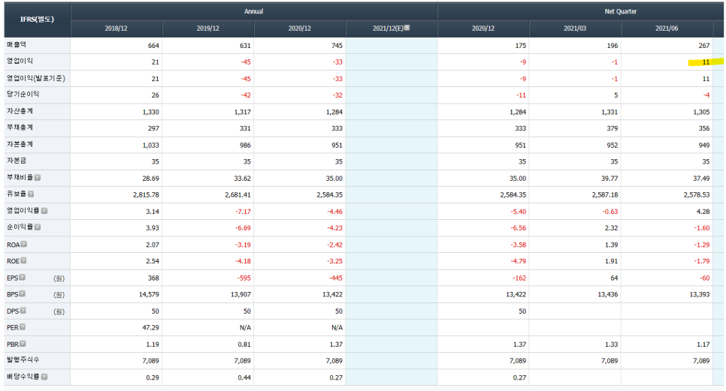Click the 0.44 dividend yield value
The height and width of the screenshot is (391, 726).
(x=244, y=377)
